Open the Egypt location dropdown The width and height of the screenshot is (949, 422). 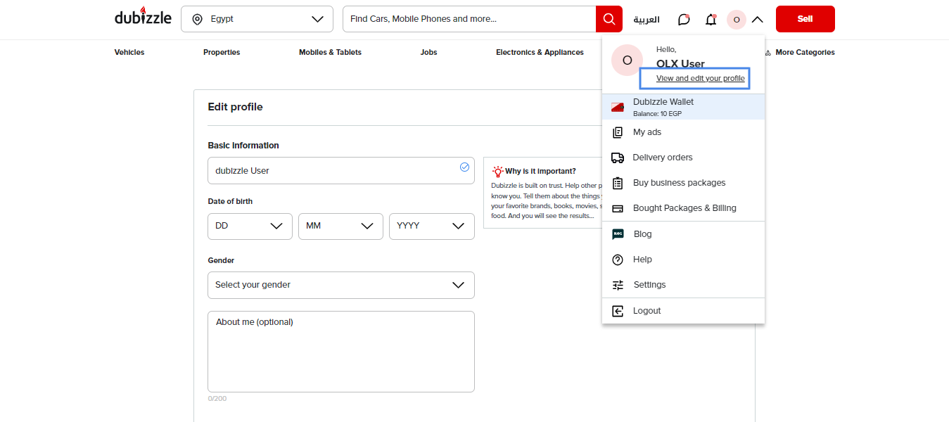257,19
